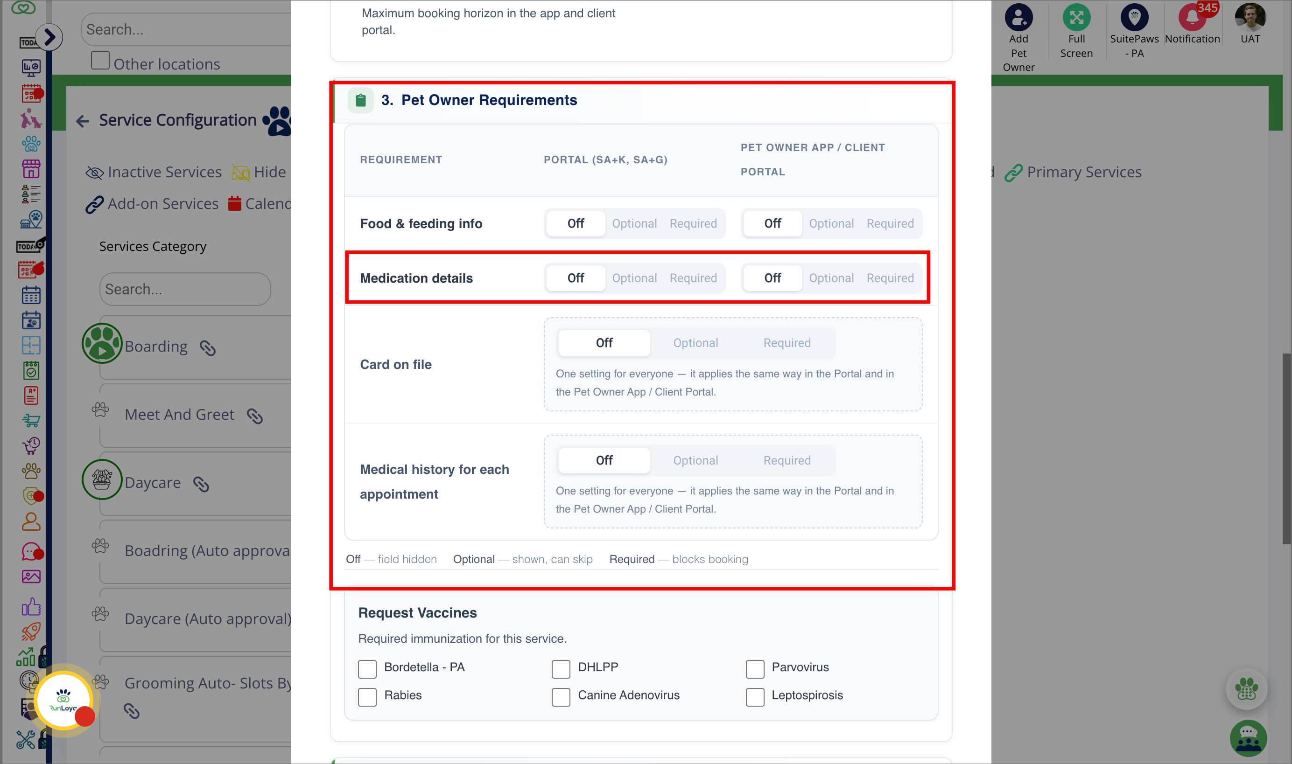Expand the sidebar with chevron arrow
The width and height of the screenshot is (1292, 764).
pos(49,37)
